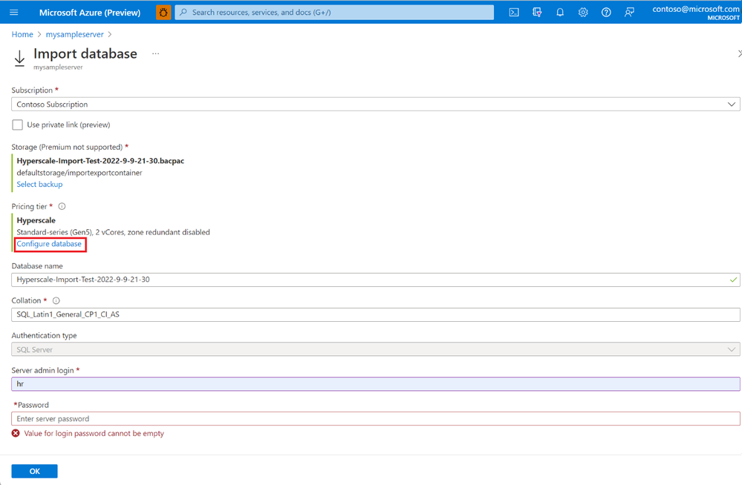Click the Server admin login field
Viewport: 742px width, 485px height.
point(376,384)
